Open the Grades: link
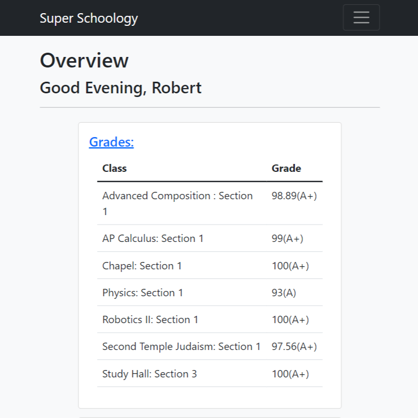The height and width of the screenshot is (418, 418). pyautogui.click(x=111, y=142)
